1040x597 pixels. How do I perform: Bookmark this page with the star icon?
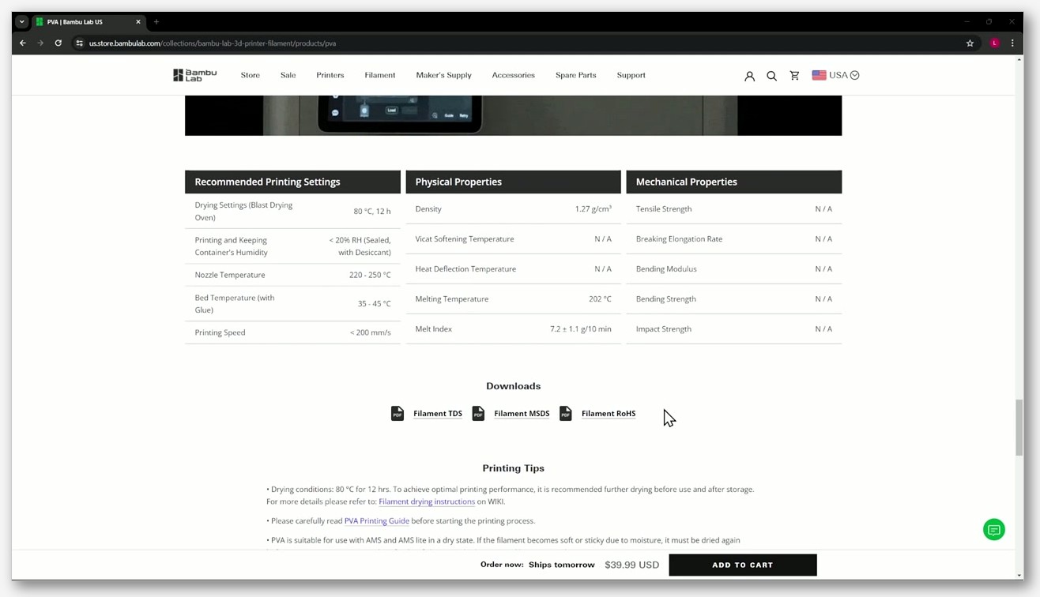click(x=970, y=43)
